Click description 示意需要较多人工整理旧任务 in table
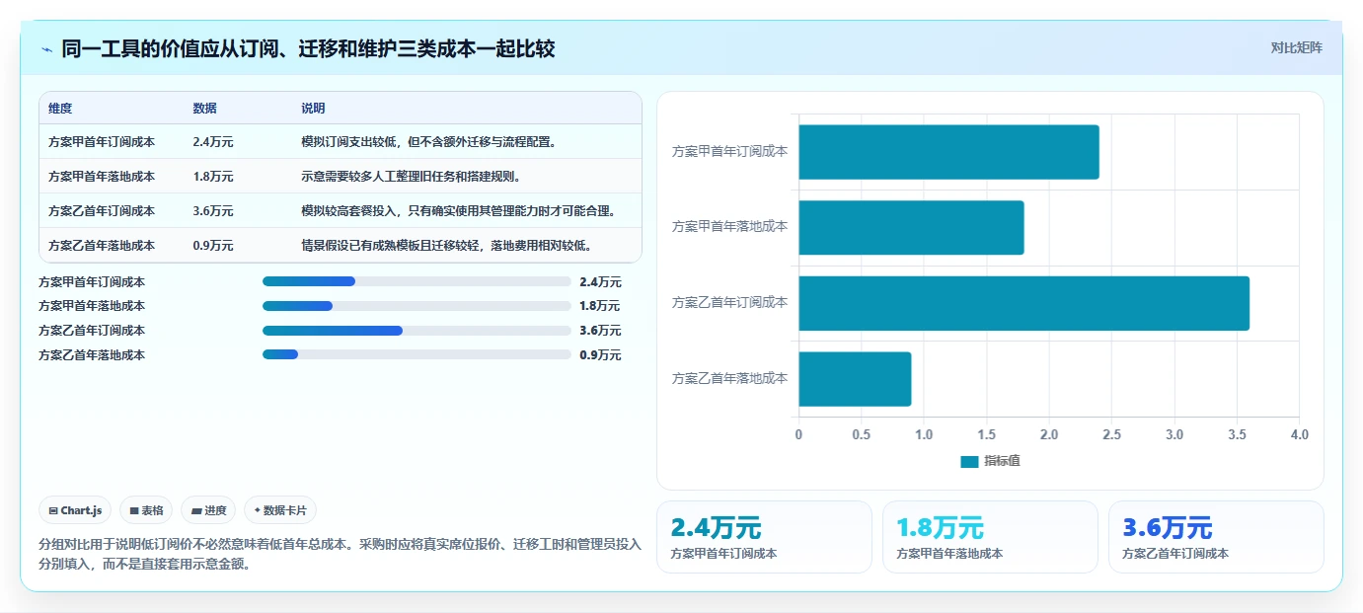The height and width of the screenshot is (613, 1363). pos(411,176)
